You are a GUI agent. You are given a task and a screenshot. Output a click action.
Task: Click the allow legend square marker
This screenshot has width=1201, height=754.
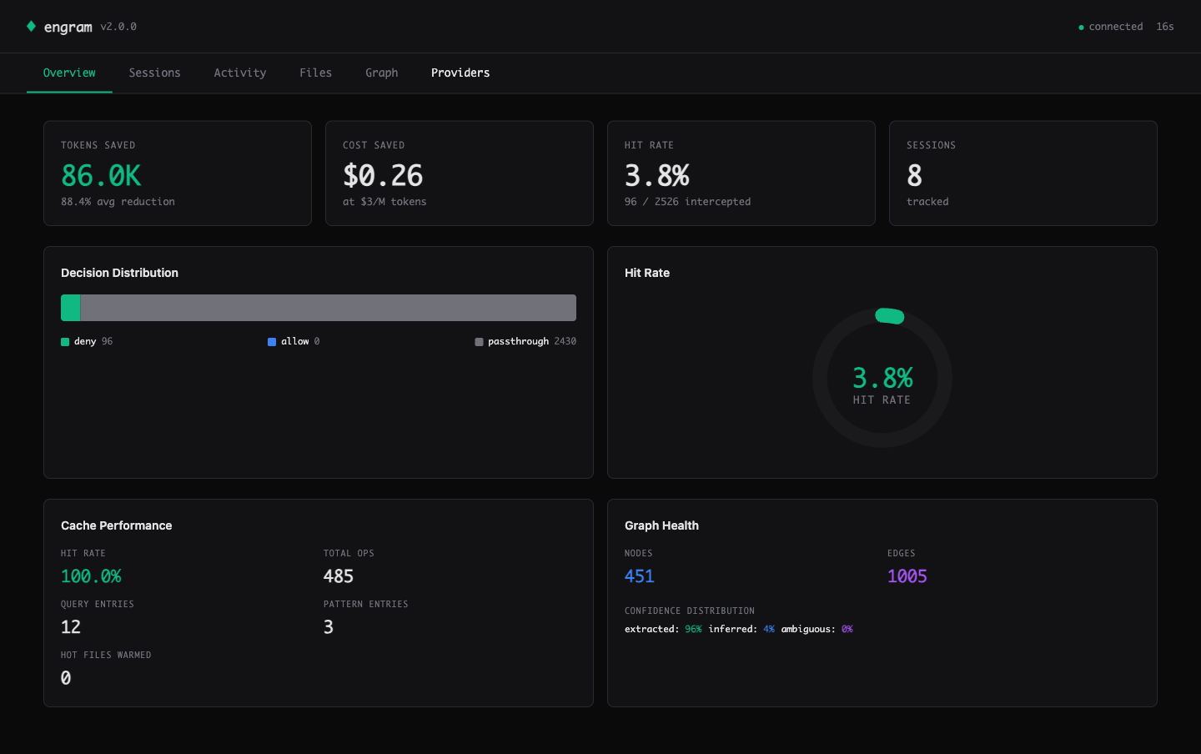(x=271, y=341)
